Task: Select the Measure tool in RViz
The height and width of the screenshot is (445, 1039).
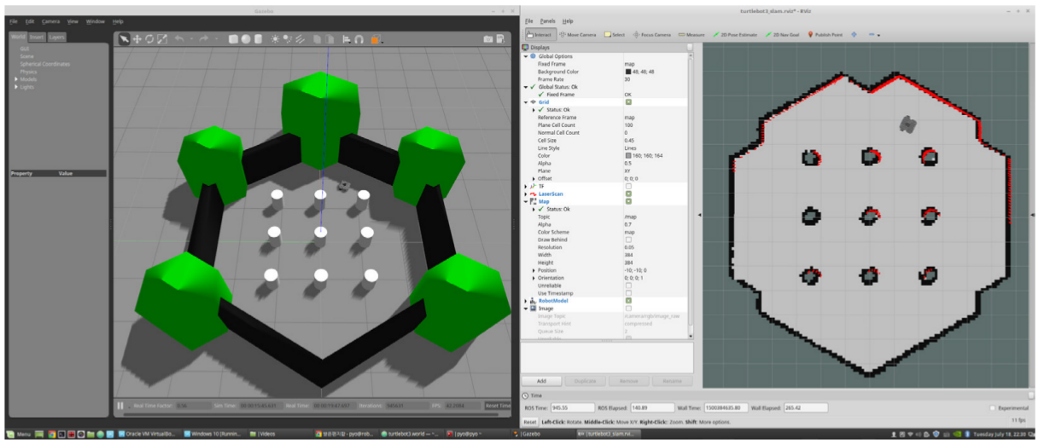Action: (692, 35)
